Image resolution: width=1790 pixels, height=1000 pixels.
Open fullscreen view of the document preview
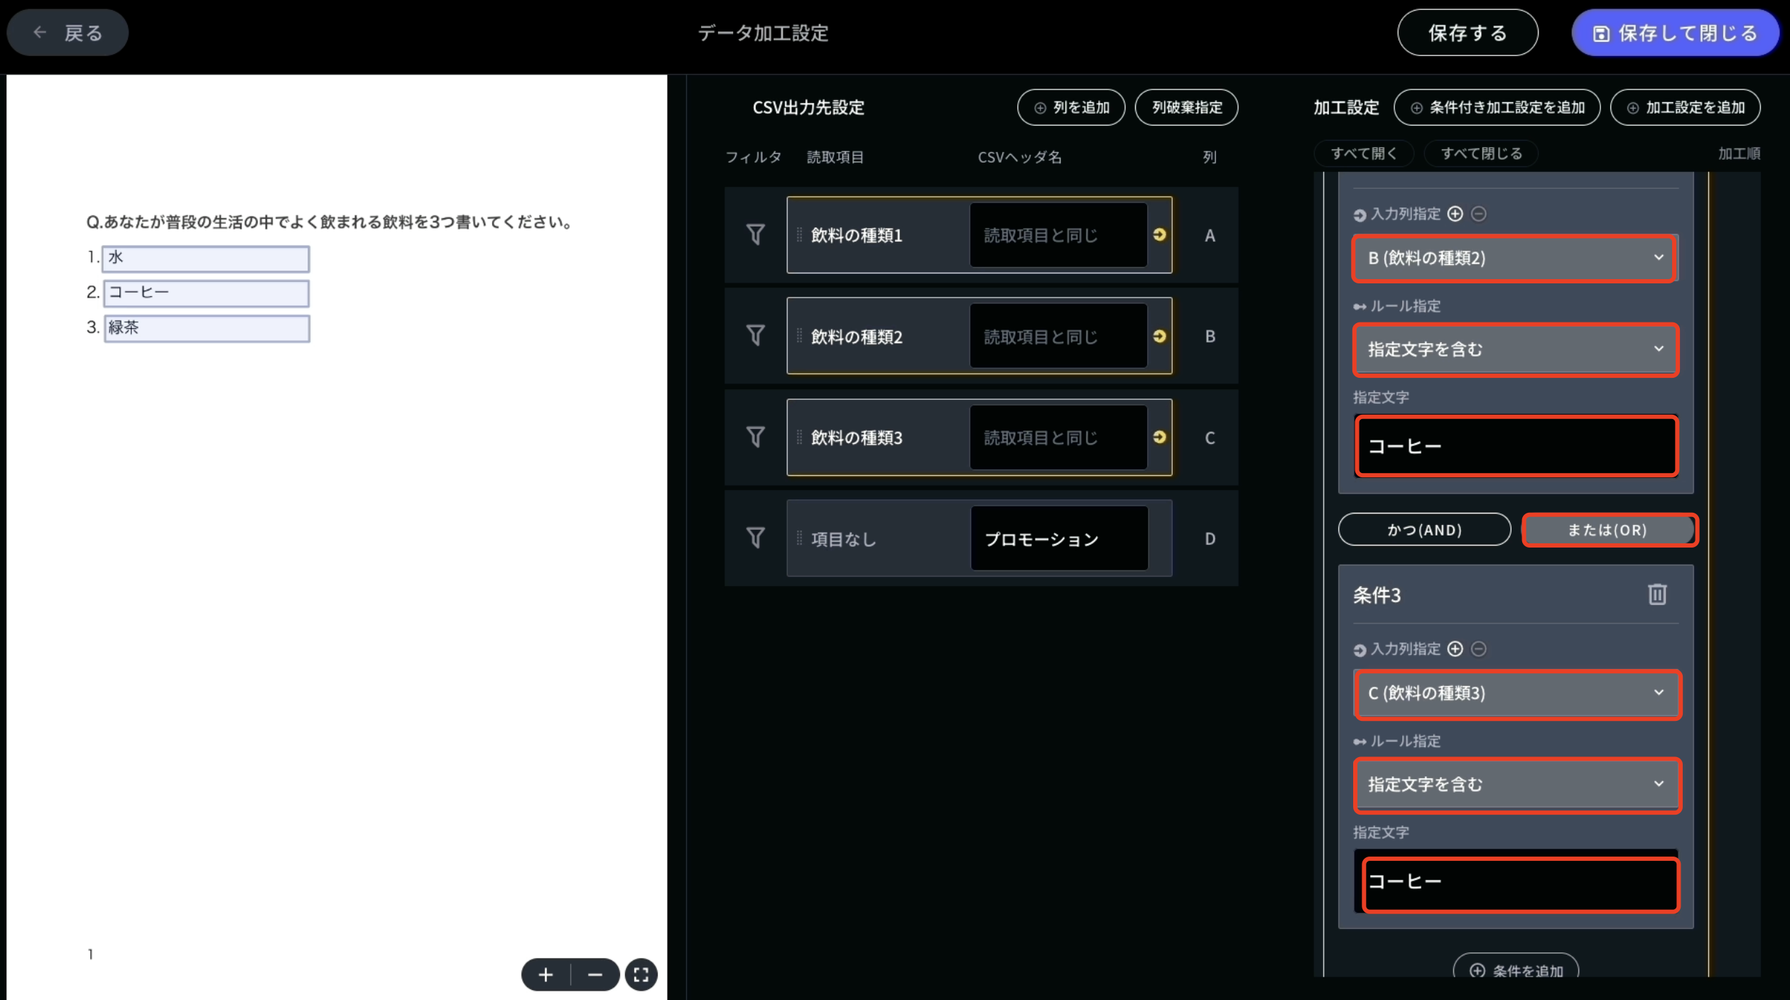pos(640,974)
